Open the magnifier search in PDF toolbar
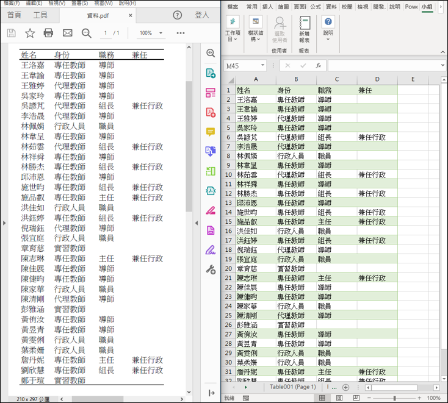This screenshot has height=403, width=448. (86, 33)
